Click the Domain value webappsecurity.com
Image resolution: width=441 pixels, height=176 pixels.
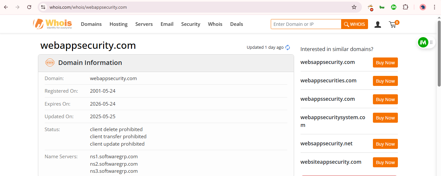coord(113,78)
